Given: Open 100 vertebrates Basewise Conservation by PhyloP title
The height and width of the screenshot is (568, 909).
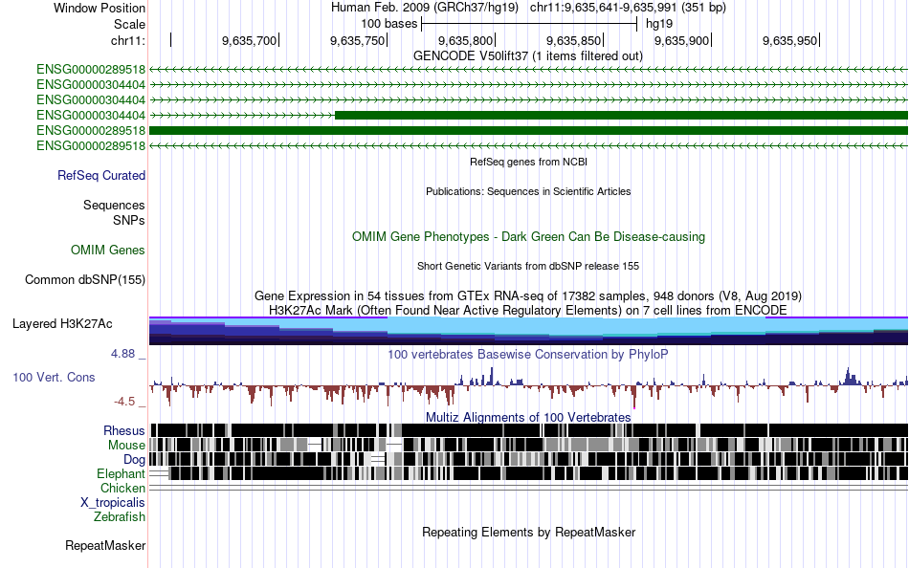Looking at the screenshot, I should (528, 354).
